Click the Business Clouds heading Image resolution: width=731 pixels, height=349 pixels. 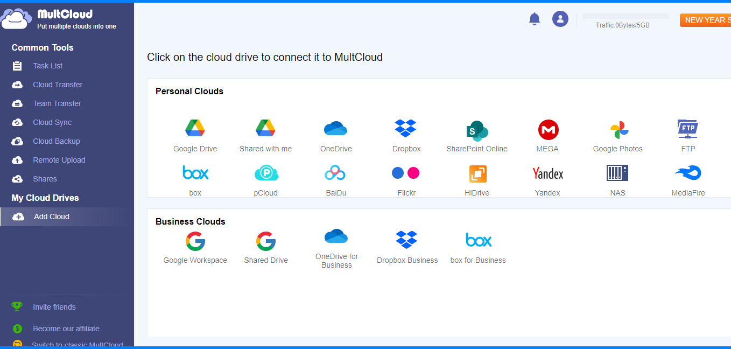click(191, 221)
